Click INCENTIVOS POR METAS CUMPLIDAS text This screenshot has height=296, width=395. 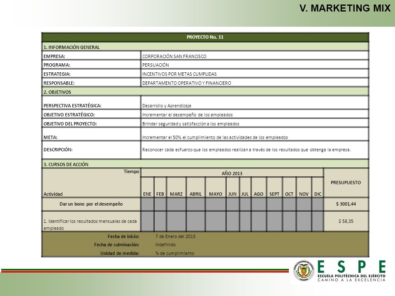click(179, 74)
